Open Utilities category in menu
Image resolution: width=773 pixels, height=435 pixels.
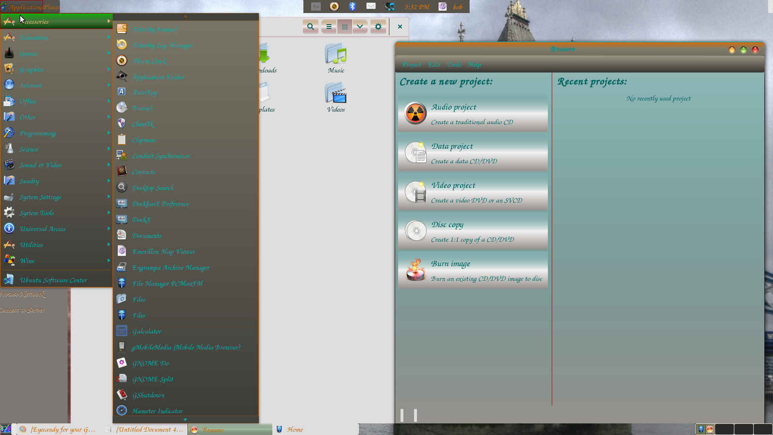(x=57, y=245)
